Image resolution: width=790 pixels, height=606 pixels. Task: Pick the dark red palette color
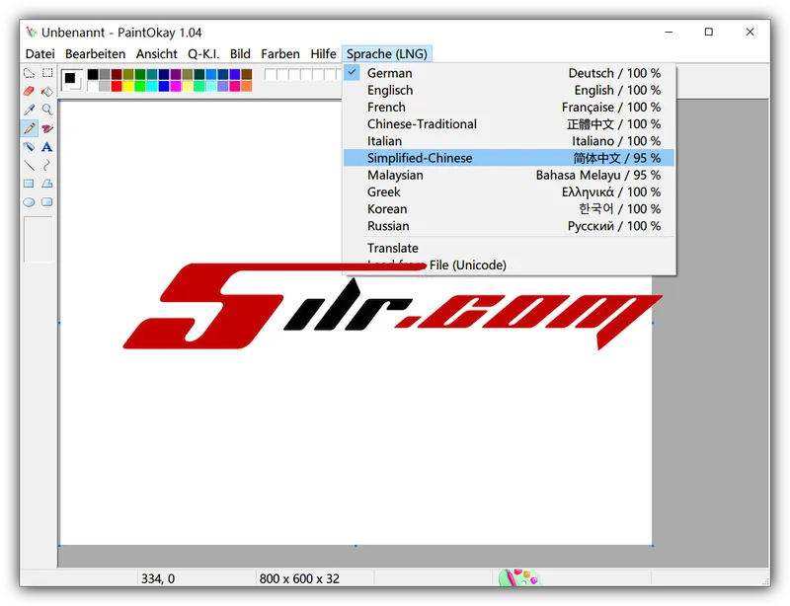(117, 75)
